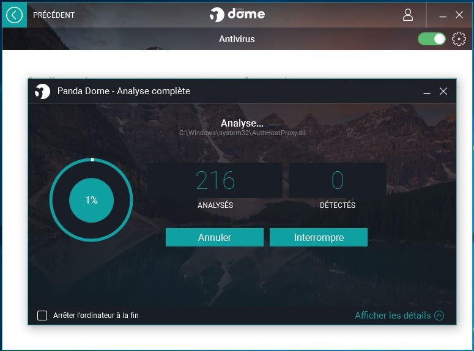Click the 1% scan progress circle
The width and height of the screenshot is (474, 351).
coord(91,200)
